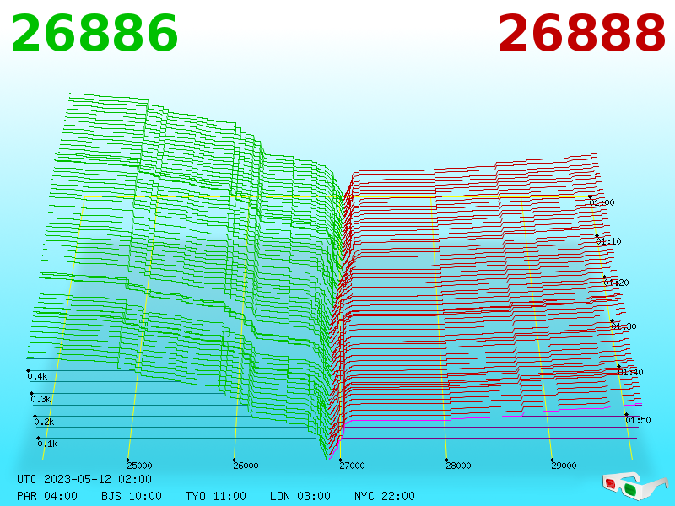The width and height of the screenshot is (675, 506).
Task: Click the LON 03:00 time
Action: [x=300, y=496]
